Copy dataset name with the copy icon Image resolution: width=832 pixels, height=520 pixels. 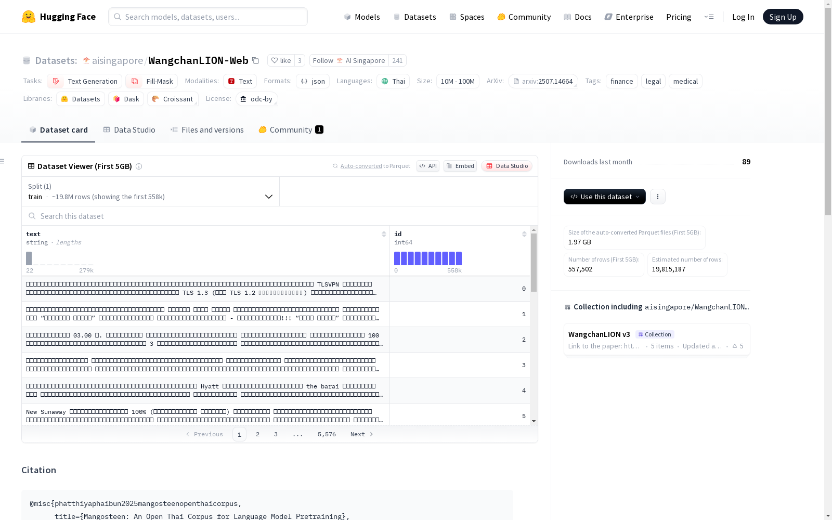tap(255, 60)
